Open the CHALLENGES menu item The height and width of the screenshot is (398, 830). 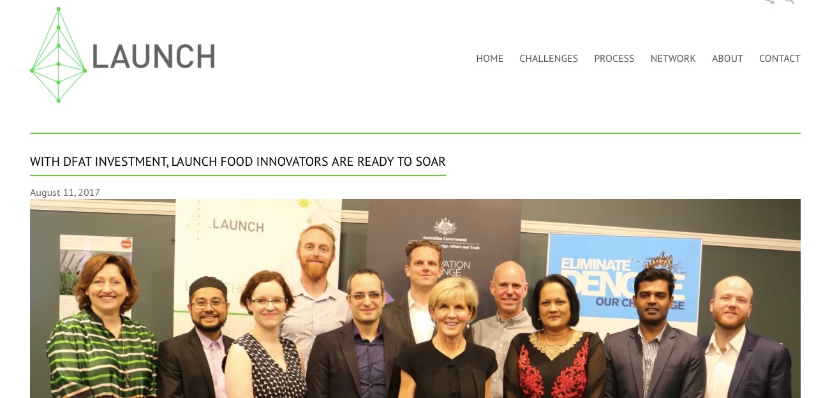coord(549,59)
